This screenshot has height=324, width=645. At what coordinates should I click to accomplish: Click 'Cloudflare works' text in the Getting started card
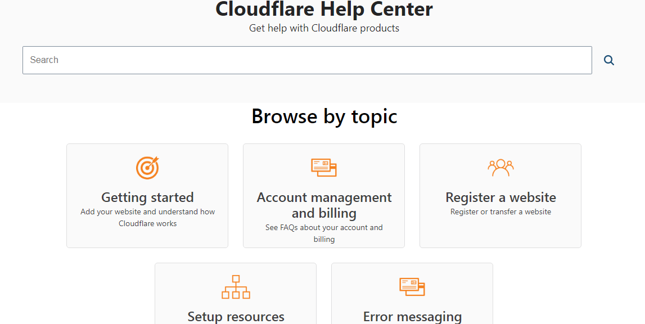pyautogui.click(x=147, y=224)
